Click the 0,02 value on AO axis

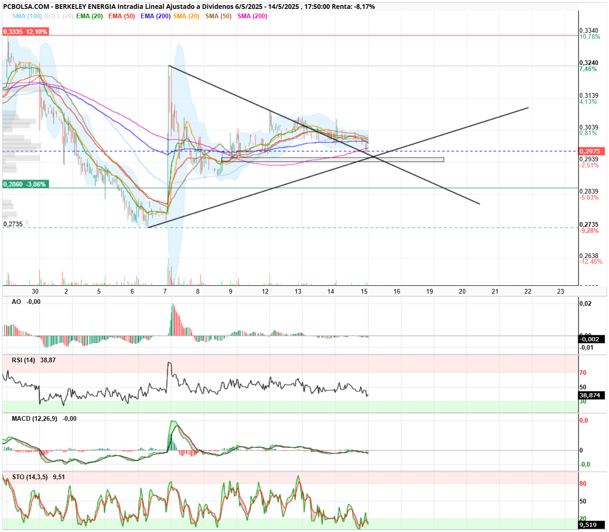pyautogui.click(x=586, y=303)
